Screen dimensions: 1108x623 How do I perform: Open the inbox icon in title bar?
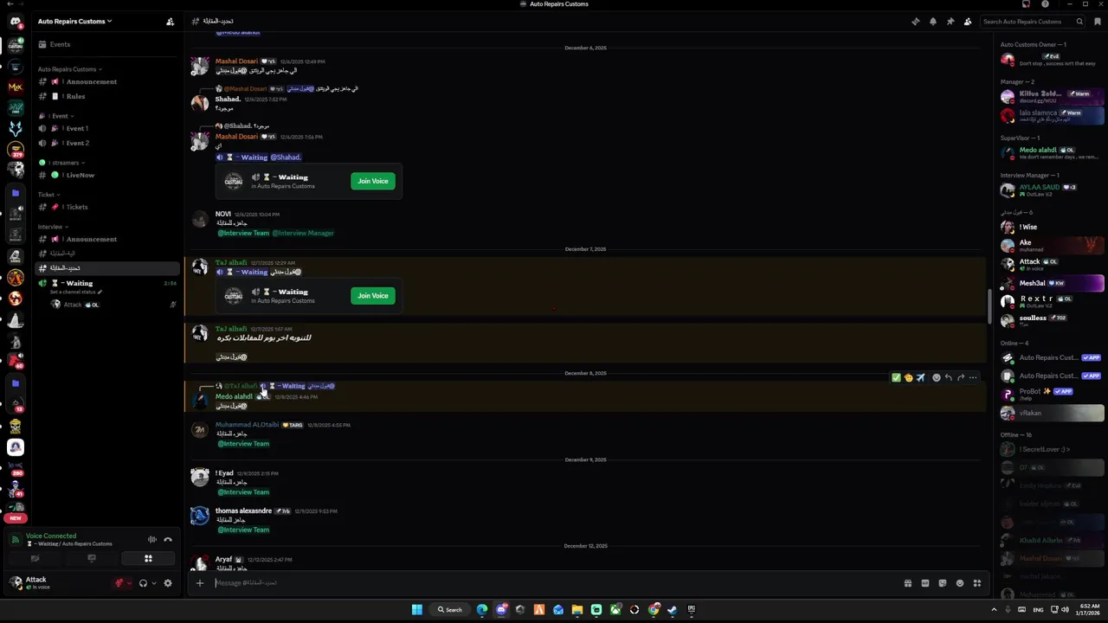1027,4
